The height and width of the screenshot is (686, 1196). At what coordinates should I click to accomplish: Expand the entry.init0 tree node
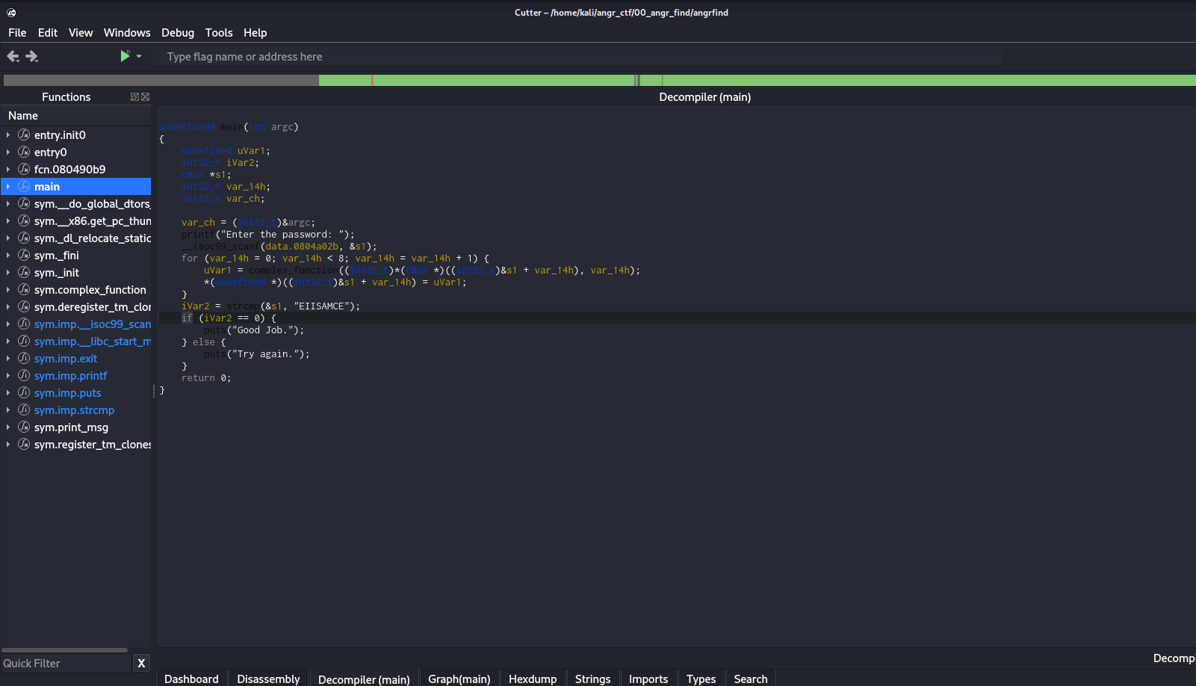[8, 135]
